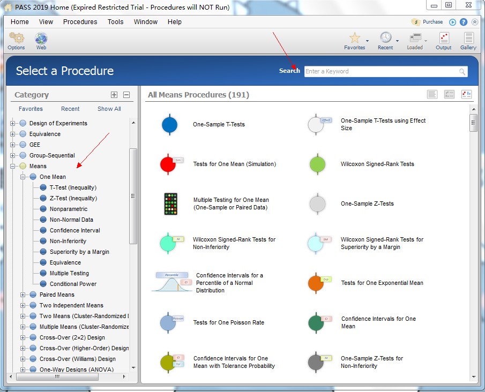This screenshot has height=392, width=485.
Task: Click the One-Sample T-Tests procedure icon
Action: (x=169, y=124)
